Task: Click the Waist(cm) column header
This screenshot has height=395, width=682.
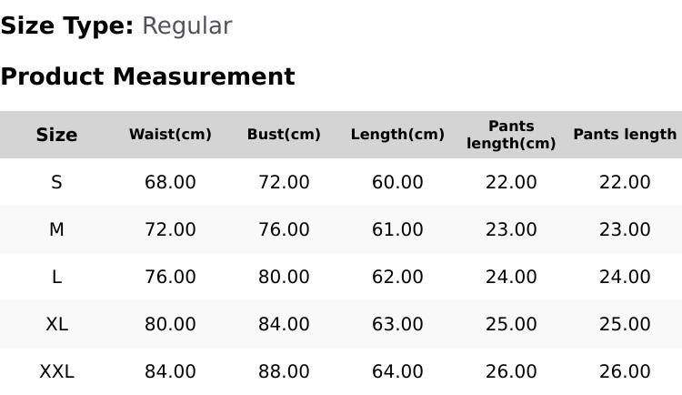Action: click(x=170, y=135)
